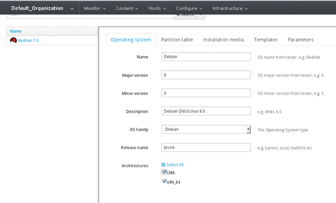Click the Architectures label
Image resolution: width=336 pixels, height=203 pixels.
point(135,165)
